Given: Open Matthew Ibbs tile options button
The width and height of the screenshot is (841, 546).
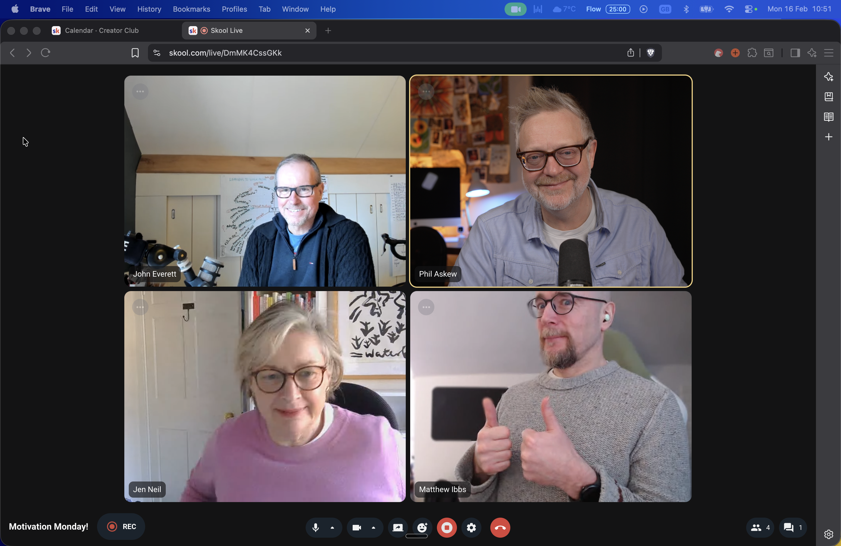Looking at the screenshot, I should click(x=426, y=307).
